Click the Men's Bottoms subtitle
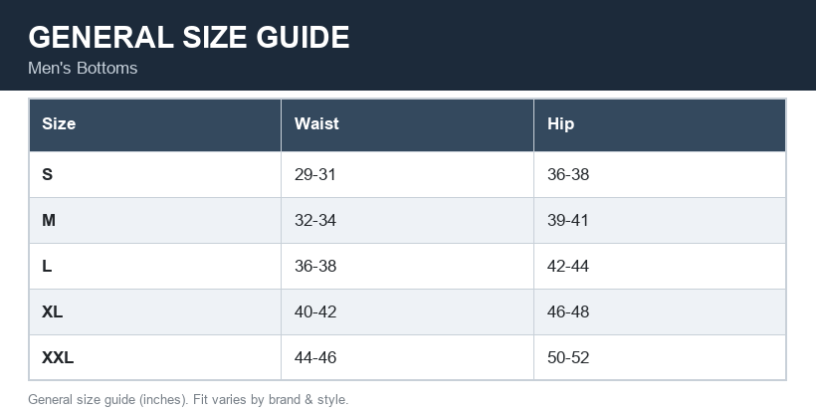816x412 pixels. pos(83,68)
